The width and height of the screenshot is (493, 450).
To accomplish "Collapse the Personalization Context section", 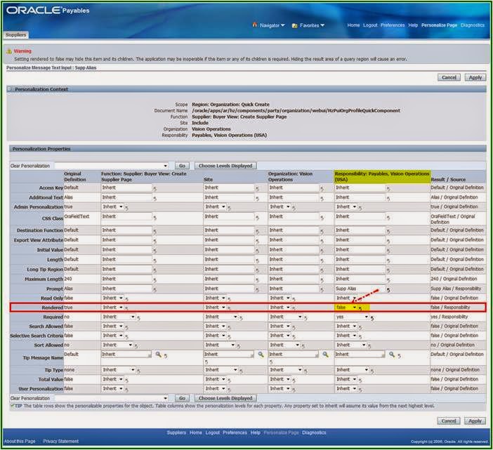I will pyautogui.click(x=9, y=89).
